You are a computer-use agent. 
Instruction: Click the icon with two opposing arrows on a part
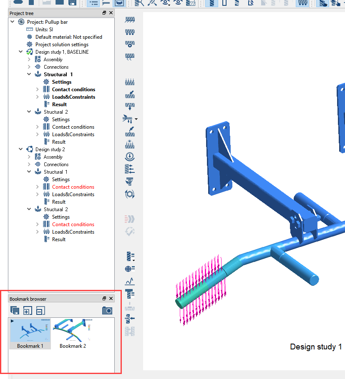(x=130, y=319)
